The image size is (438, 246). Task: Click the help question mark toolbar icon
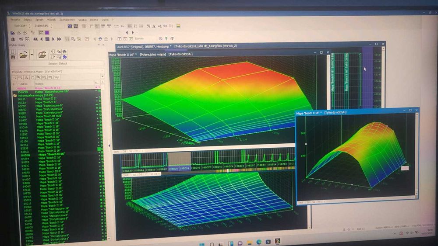[x=172, y=38]
